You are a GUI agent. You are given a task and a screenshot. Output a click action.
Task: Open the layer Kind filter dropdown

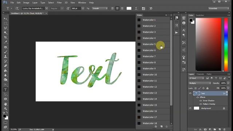(197, 78)
